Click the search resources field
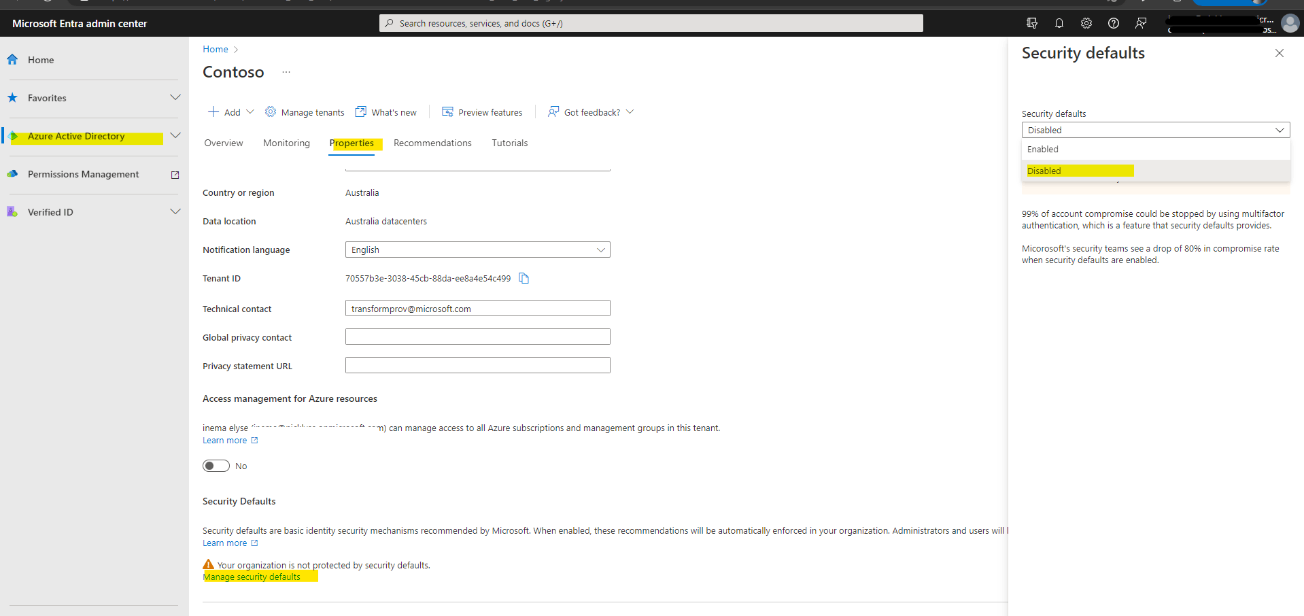 651,23
